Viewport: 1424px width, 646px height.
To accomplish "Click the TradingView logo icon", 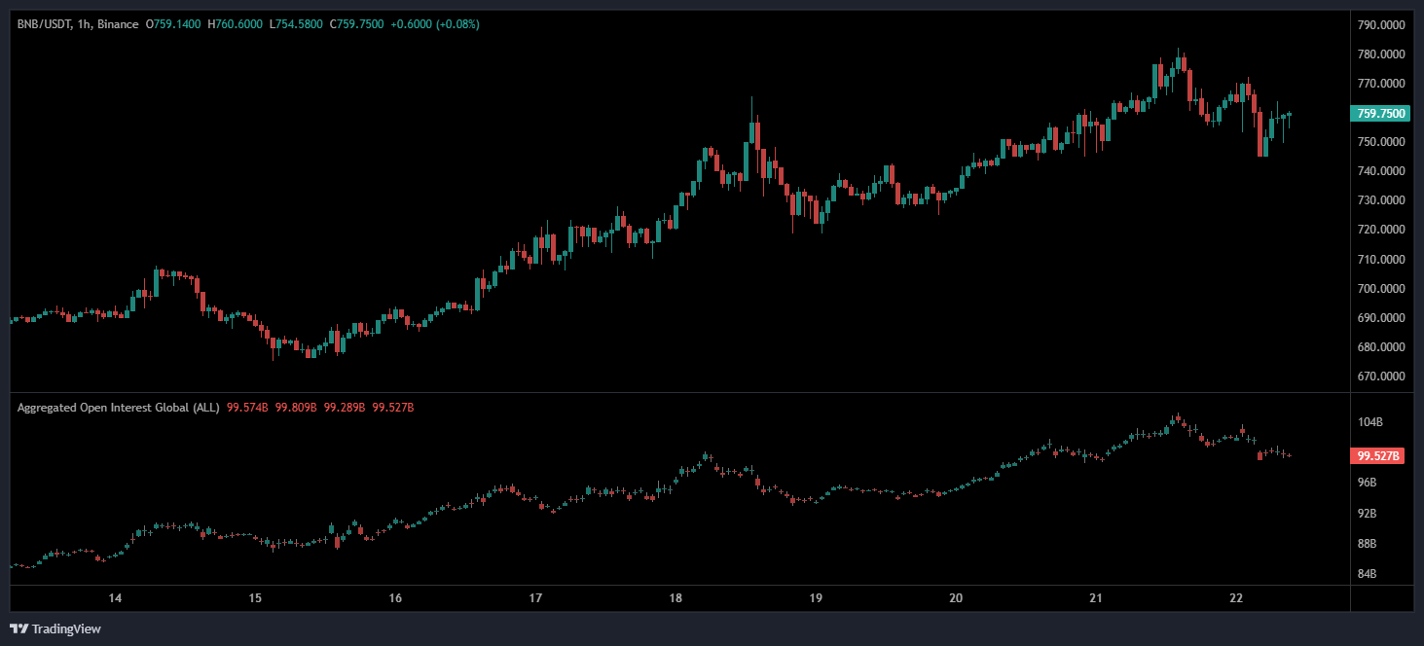I will [18, 628].
